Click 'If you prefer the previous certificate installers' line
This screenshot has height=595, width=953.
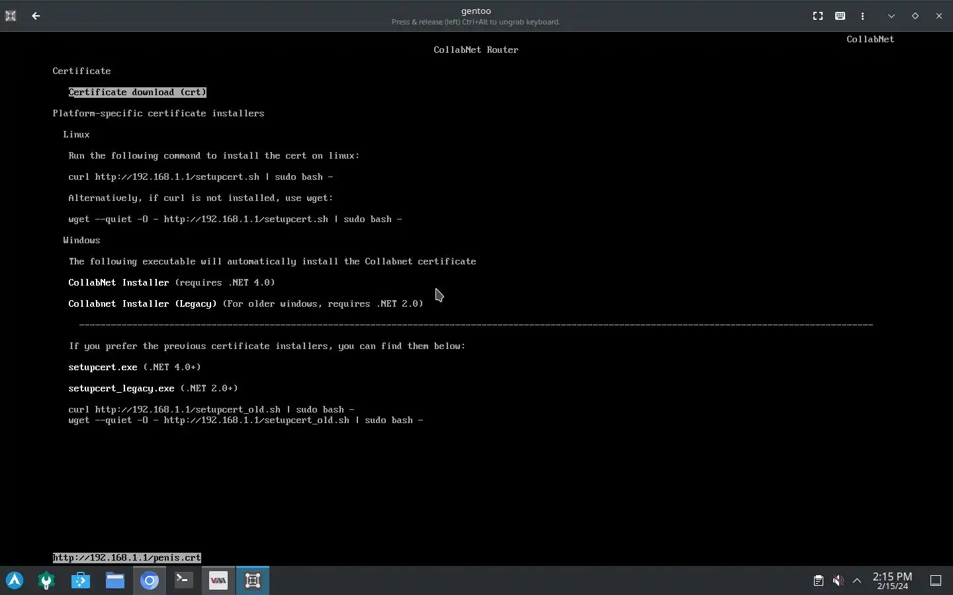267,346
